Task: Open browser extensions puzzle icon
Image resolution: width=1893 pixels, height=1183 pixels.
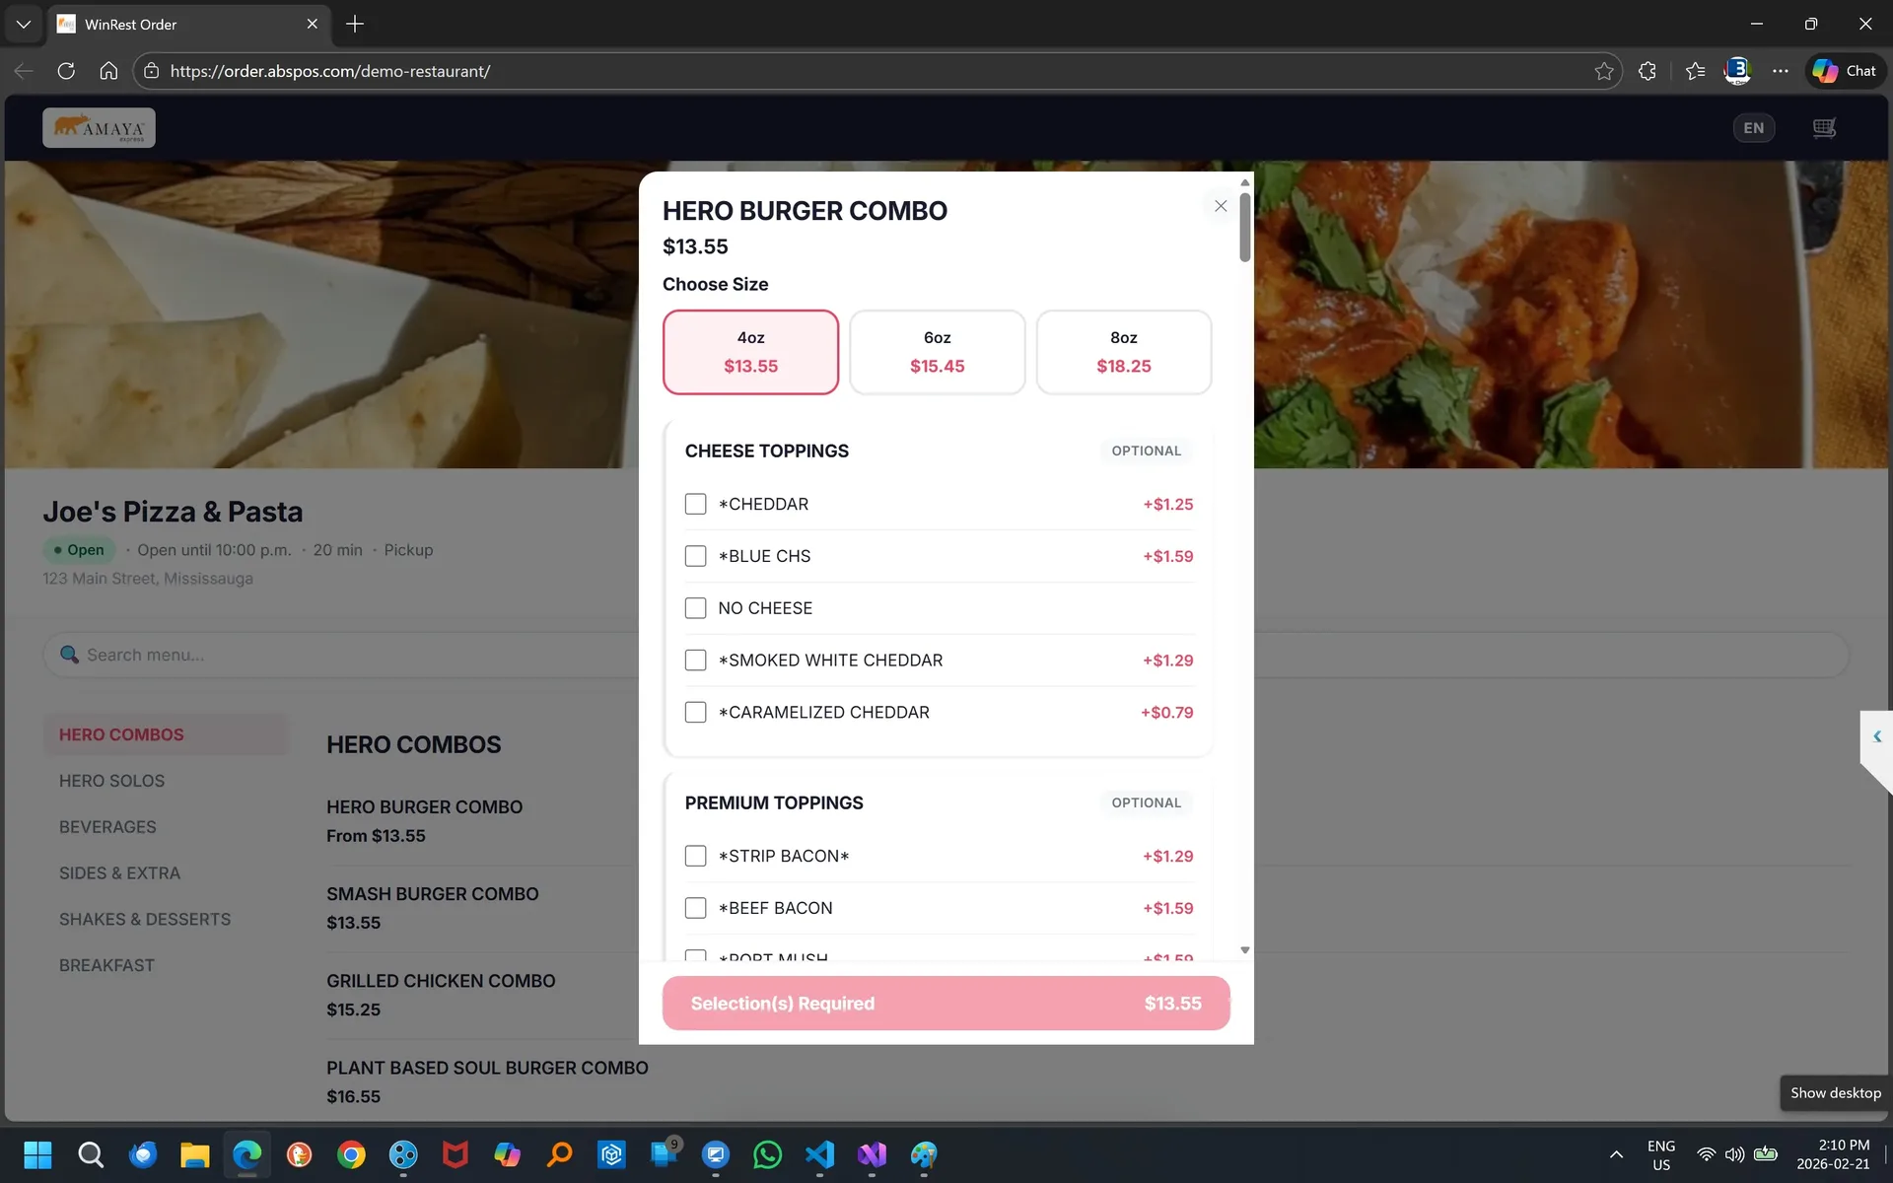Action: tap(1648, 71)
